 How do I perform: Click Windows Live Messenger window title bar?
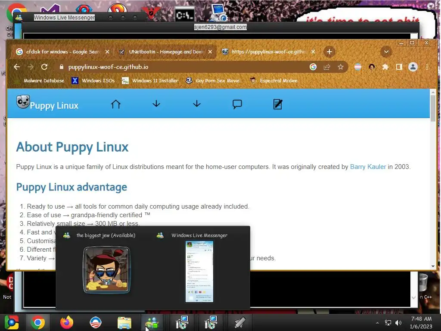(65, 17)
